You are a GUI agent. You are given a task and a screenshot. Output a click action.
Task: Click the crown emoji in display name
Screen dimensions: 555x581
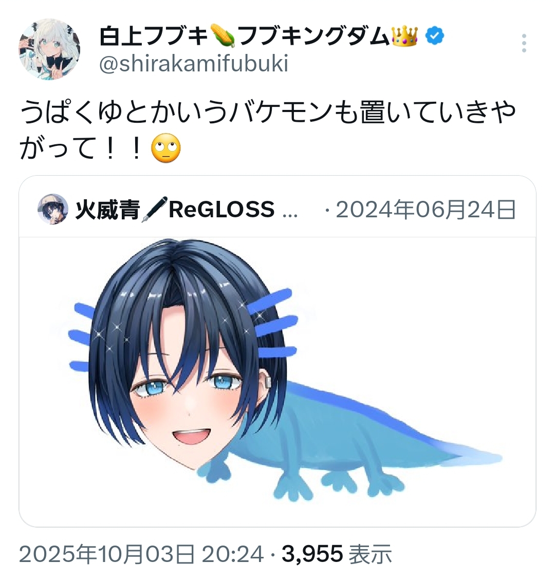[404, 36]
